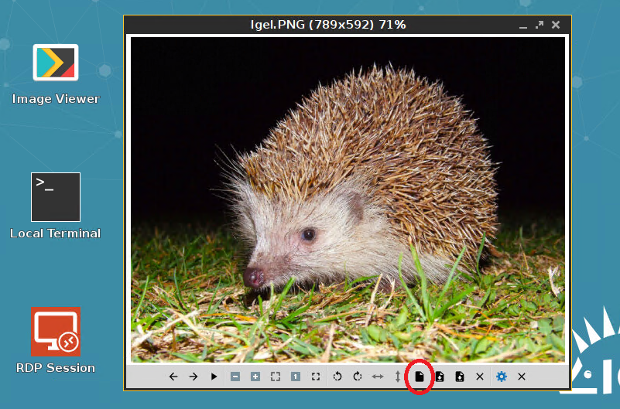Go to the previous image
This screenshot has height=409, width=620.
coord(173,377)
